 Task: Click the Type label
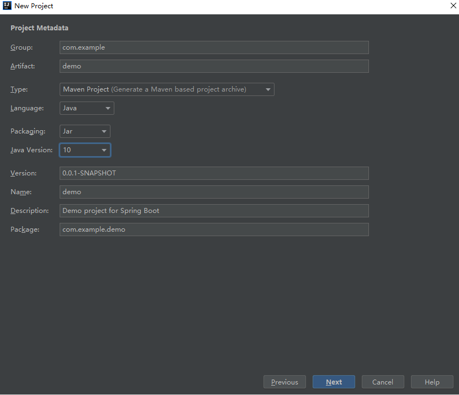coord(19,89)
